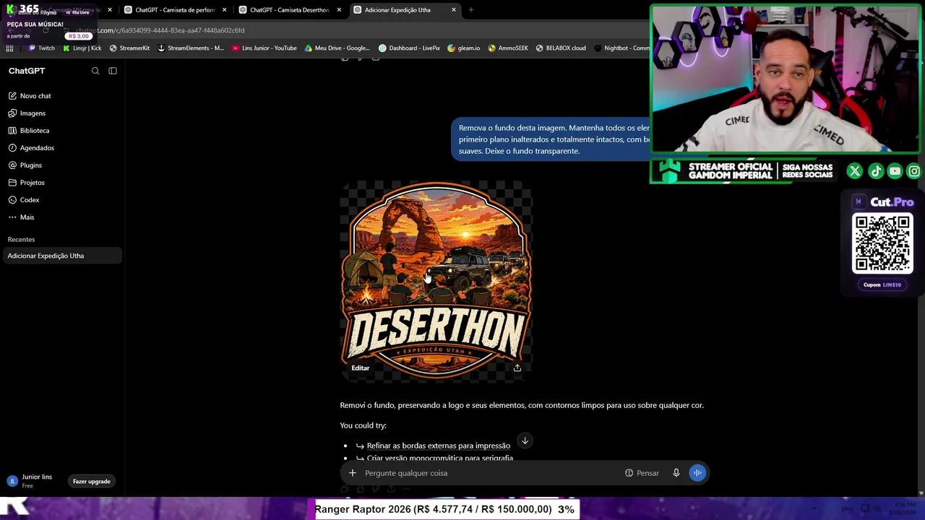Image resolution: width=925 pixels, height=520 pixels.
Task: Click the page scrollbar down arrow
Action: (921, 493)
